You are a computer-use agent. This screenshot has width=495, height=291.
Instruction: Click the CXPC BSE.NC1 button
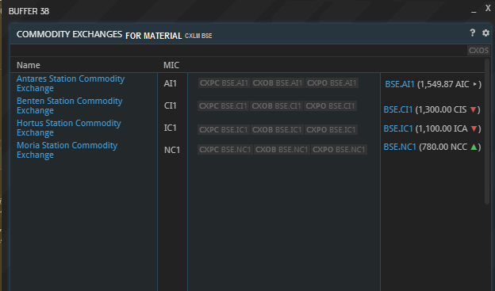point(225,149)
